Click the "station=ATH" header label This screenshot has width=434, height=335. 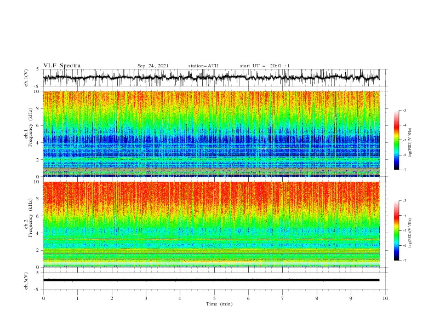[x=203, y=66]
